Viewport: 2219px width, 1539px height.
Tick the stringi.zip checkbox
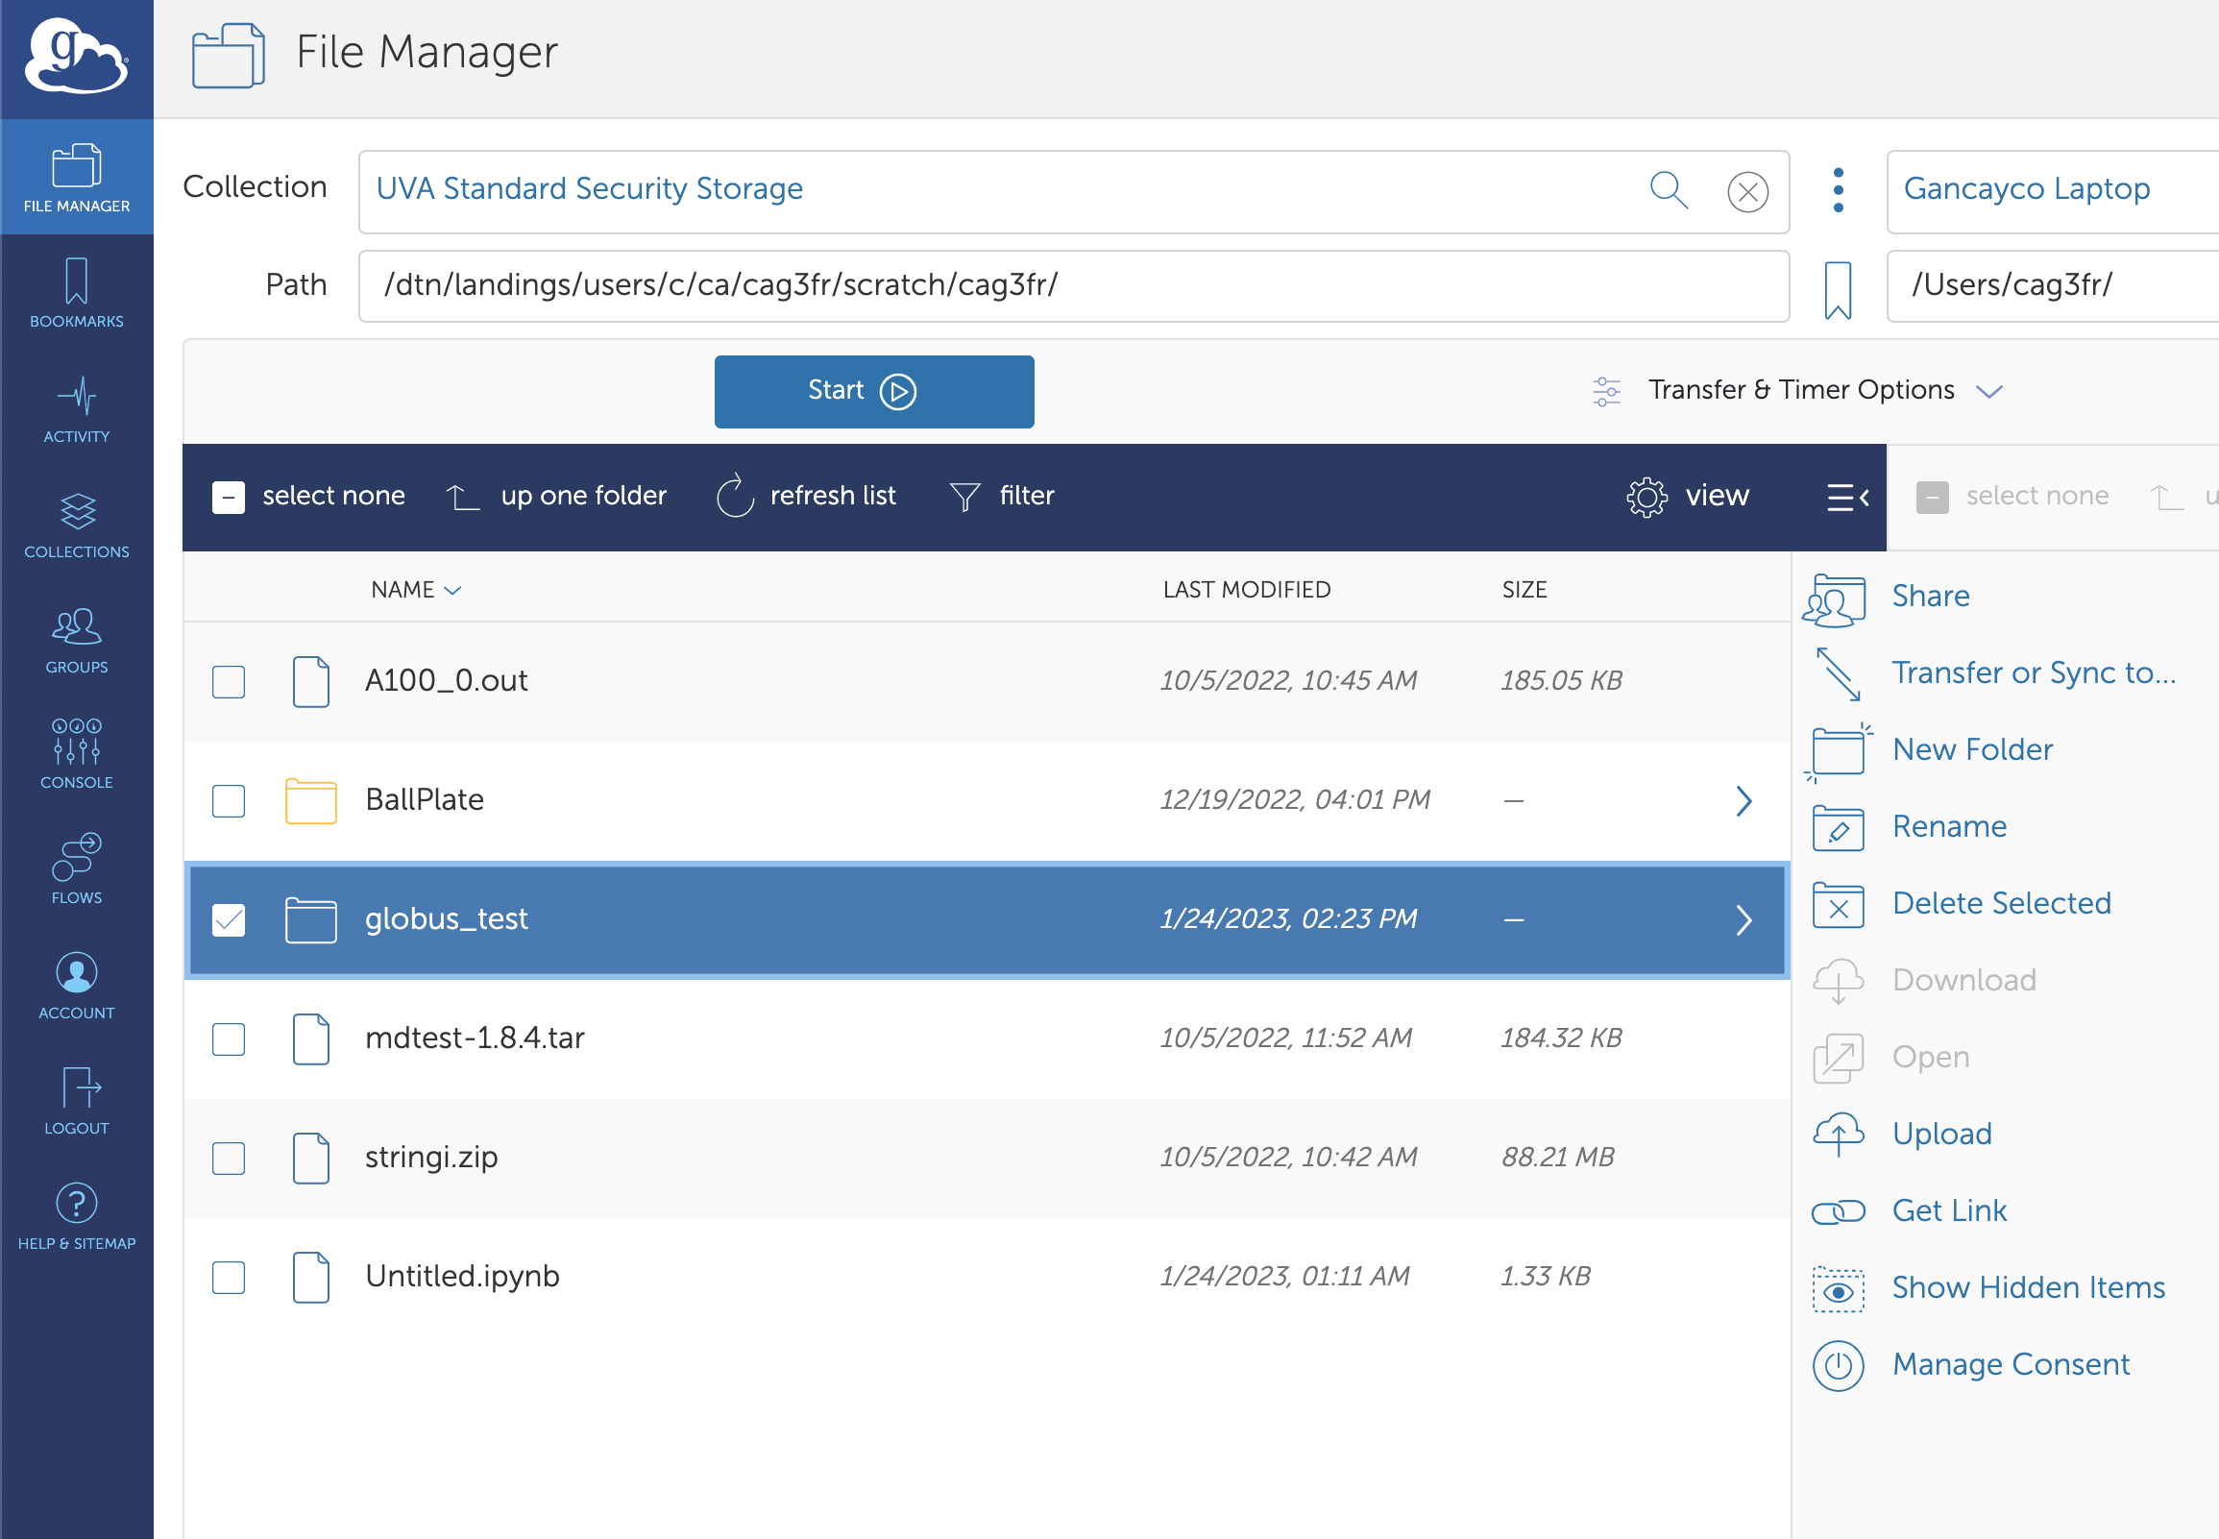pos(229,1159)
